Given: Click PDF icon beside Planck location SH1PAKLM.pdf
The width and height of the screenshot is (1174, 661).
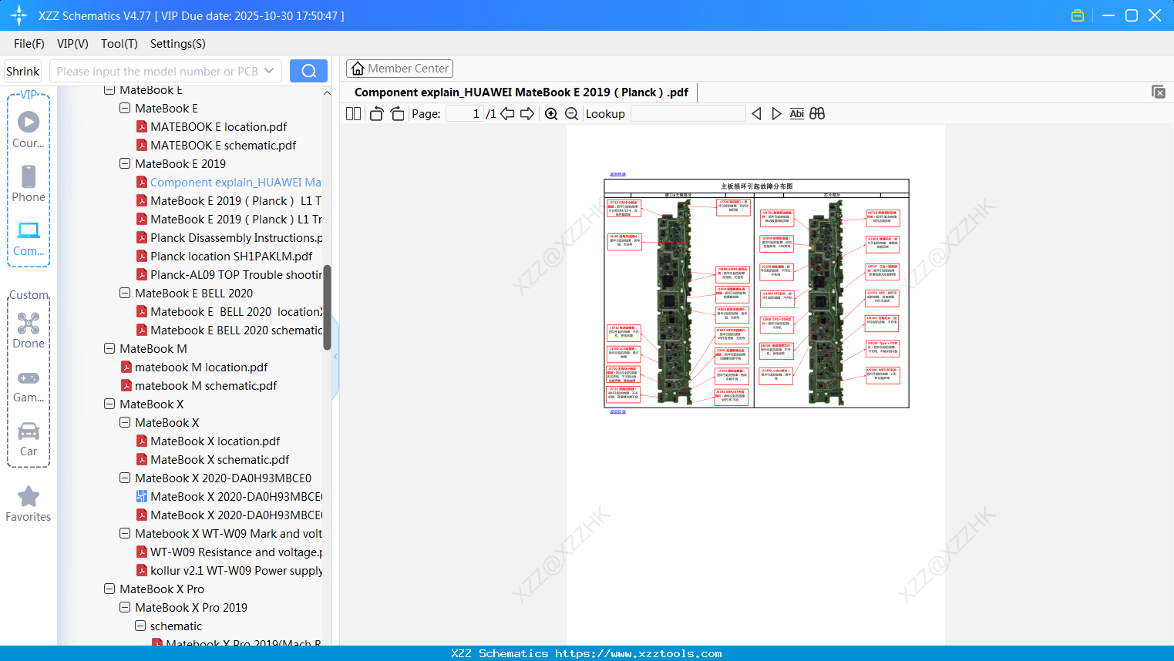Looking at the screenshot, I should [x=142, y=257].
